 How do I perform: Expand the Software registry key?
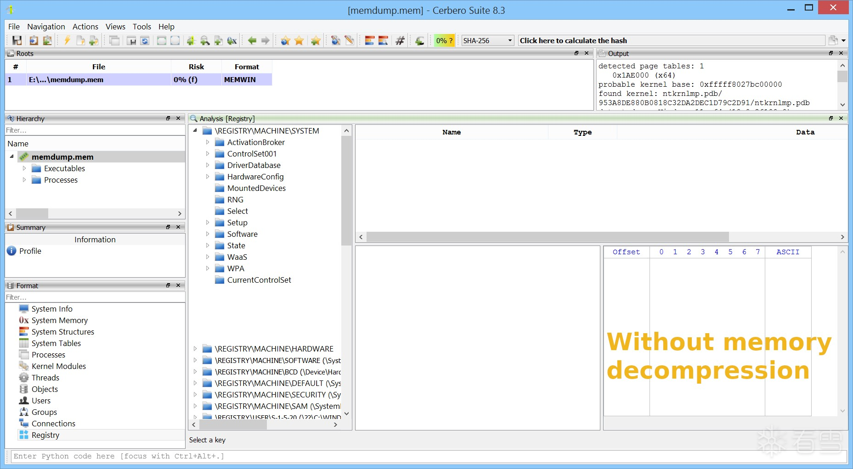click(x=207, y=234)
